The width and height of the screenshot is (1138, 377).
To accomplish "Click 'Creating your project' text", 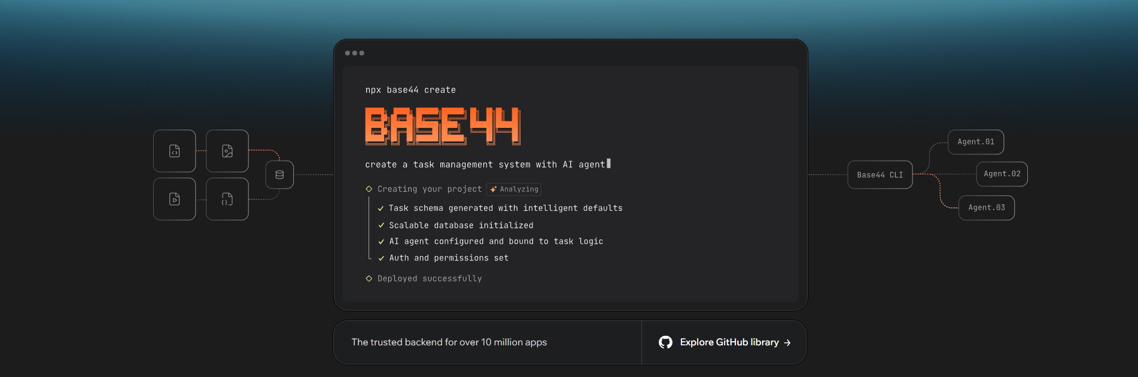I will click(430, 189).
